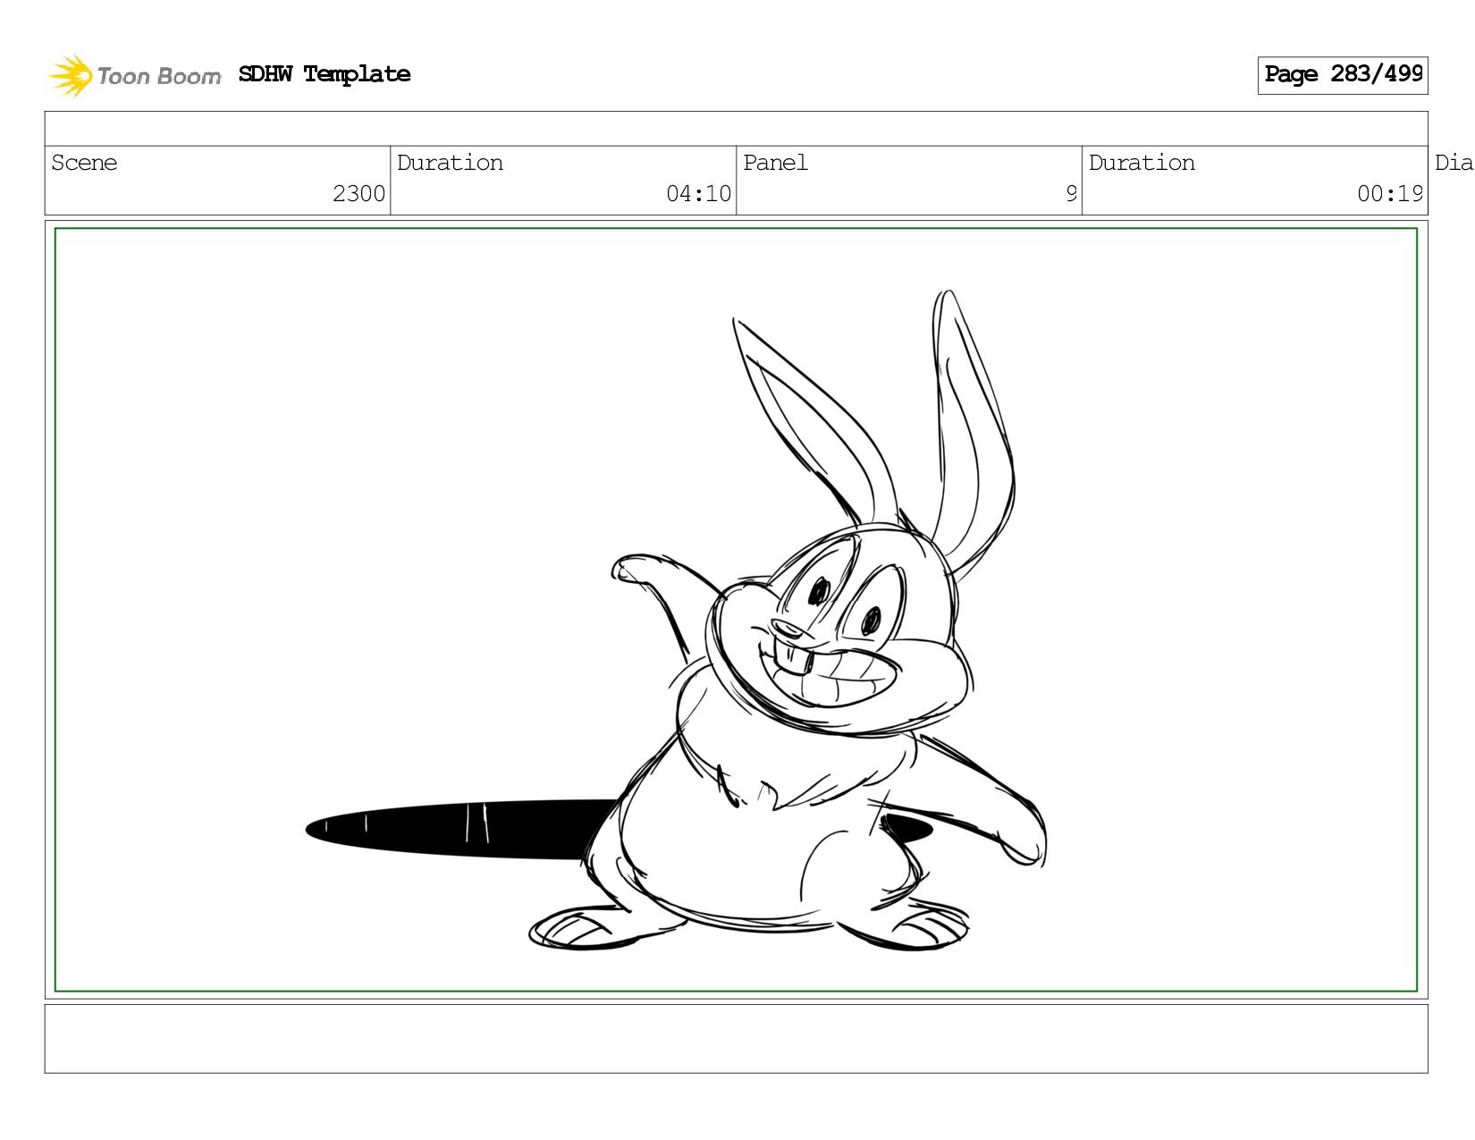Viewport: 1475px width, 1140px height.
Task: Click the rabbit storyboard drawing
Action: click(787, 621)
